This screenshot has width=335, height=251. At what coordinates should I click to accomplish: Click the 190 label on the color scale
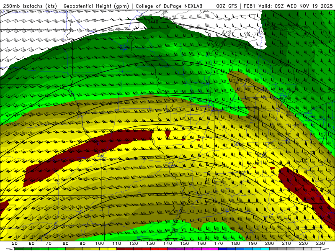(x=253, y=243)
